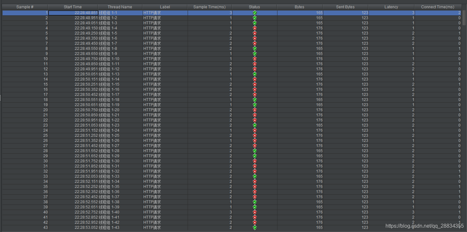Image resolution: width=467 pixels, height=232 pixels.
Task: Sort by the Thread Name column header
Action: (120, 7)
